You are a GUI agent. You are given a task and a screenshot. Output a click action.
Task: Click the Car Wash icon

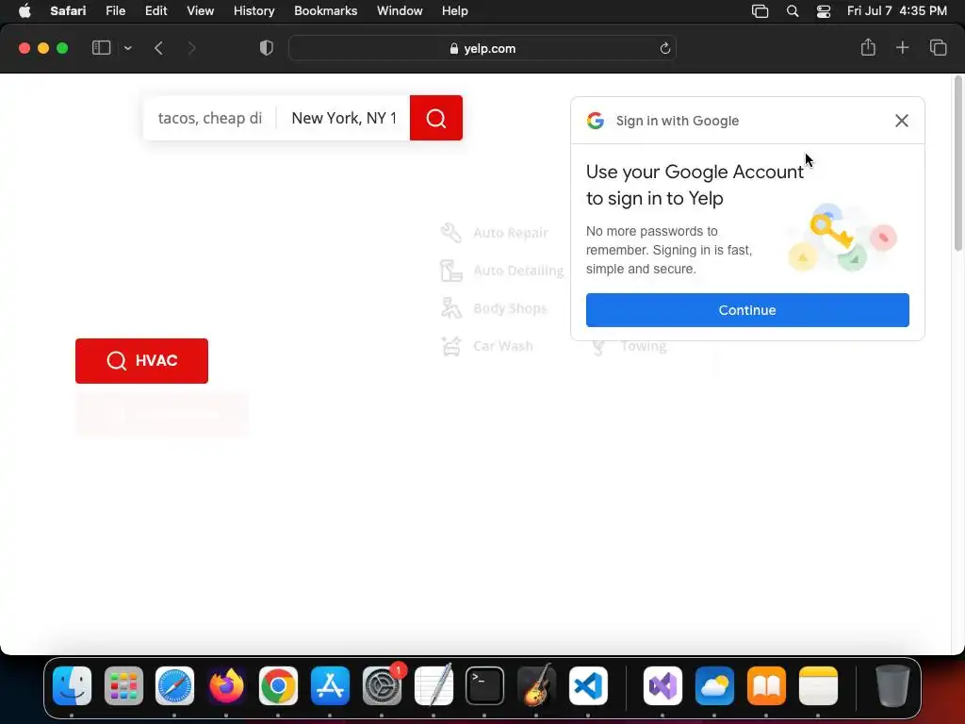pyautogui.click(x=451, y=346)
